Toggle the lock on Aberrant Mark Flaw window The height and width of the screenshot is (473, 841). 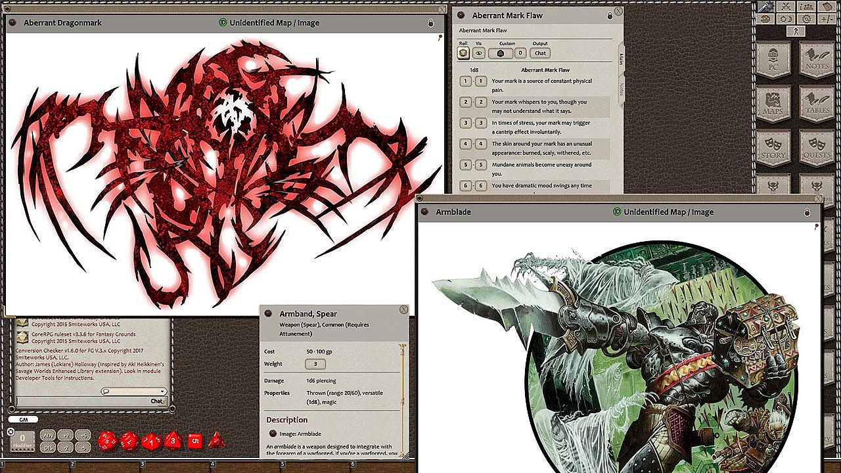coord(610,14)
